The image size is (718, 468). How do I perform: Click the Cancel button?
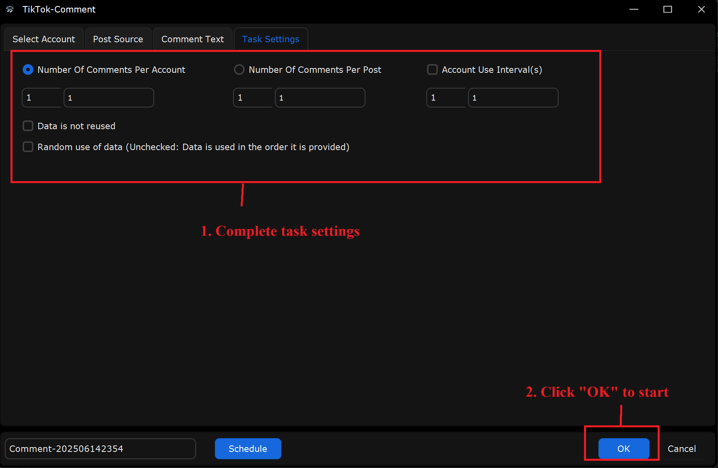tap(681, 449)
